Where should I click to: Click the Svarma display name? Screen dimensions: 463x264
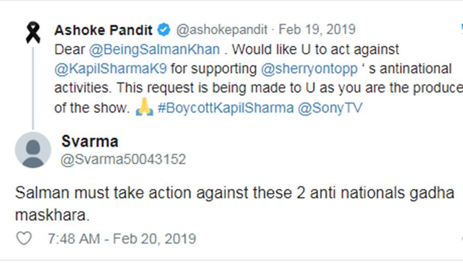pyautogui.click(x=89, y=142)
